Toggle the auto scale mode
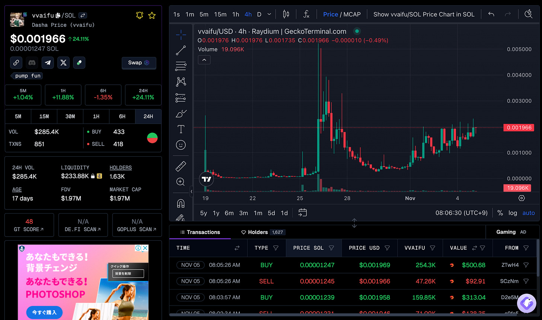 [x=529, y=213]
